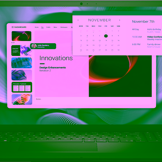Select the colorful spiral slide thumbnail
Viewport: 162px width, 162px height.
(22, 99)
